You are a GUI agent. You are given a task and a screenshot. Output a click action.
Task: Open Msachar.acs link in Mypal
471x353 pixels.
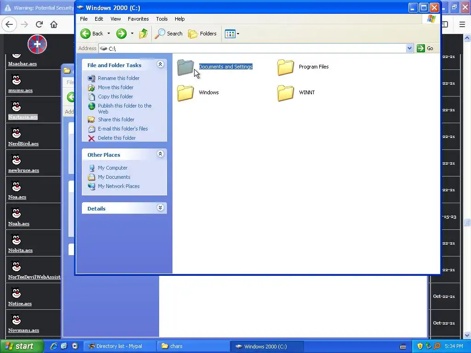tap(23, 63)
